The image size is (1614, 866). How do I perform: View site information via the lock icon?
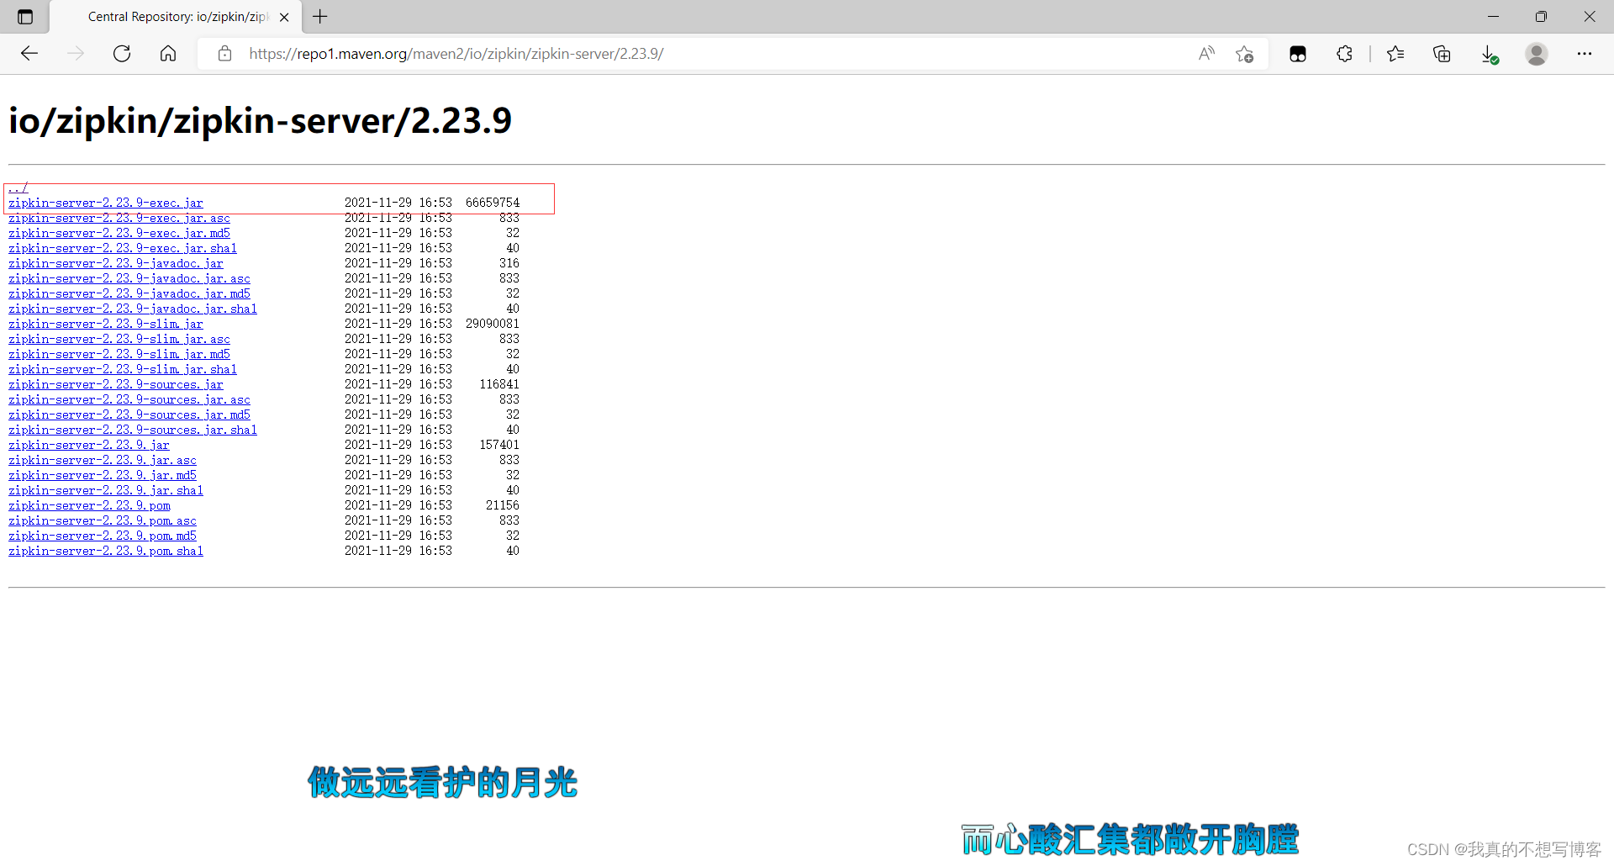(x=224, y=54)
